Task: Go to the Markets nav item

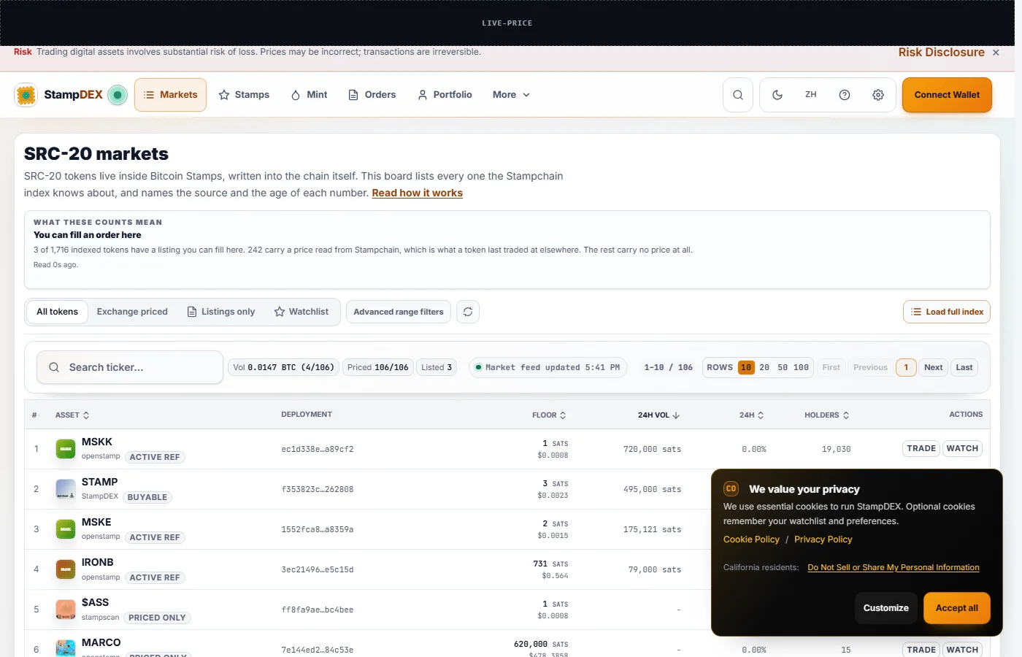Action: (x=171, y=95)
